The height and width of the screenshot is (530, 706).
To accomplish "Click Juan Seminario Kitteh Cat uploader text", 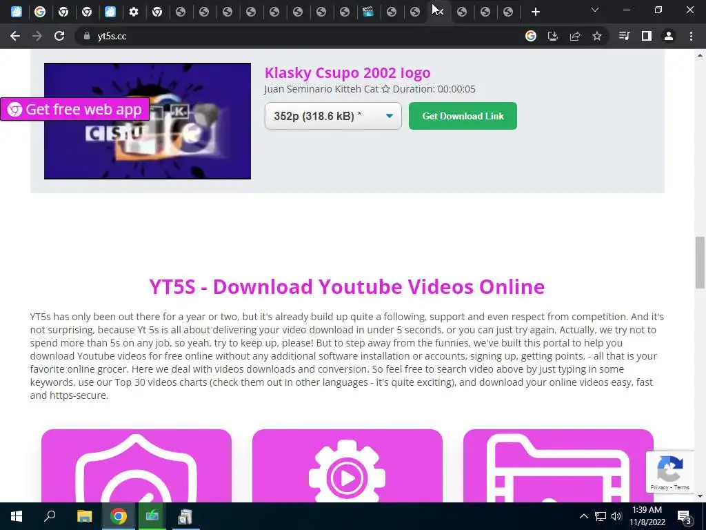I will click(x=321, y=89).
